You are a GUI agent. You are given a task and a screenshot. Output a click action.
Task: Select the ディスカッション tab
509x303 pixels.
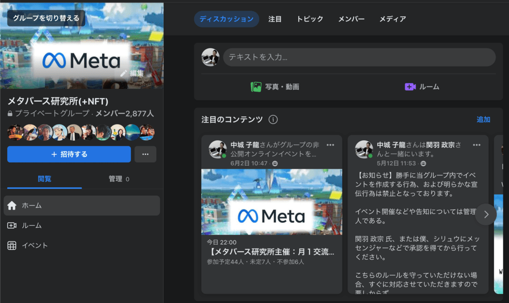point(227,19)
